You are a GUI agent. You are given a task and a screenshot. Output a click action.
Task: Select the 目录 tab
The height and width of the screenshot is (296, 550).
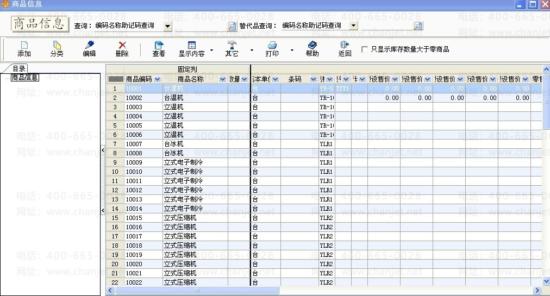(x=19, y=68)
